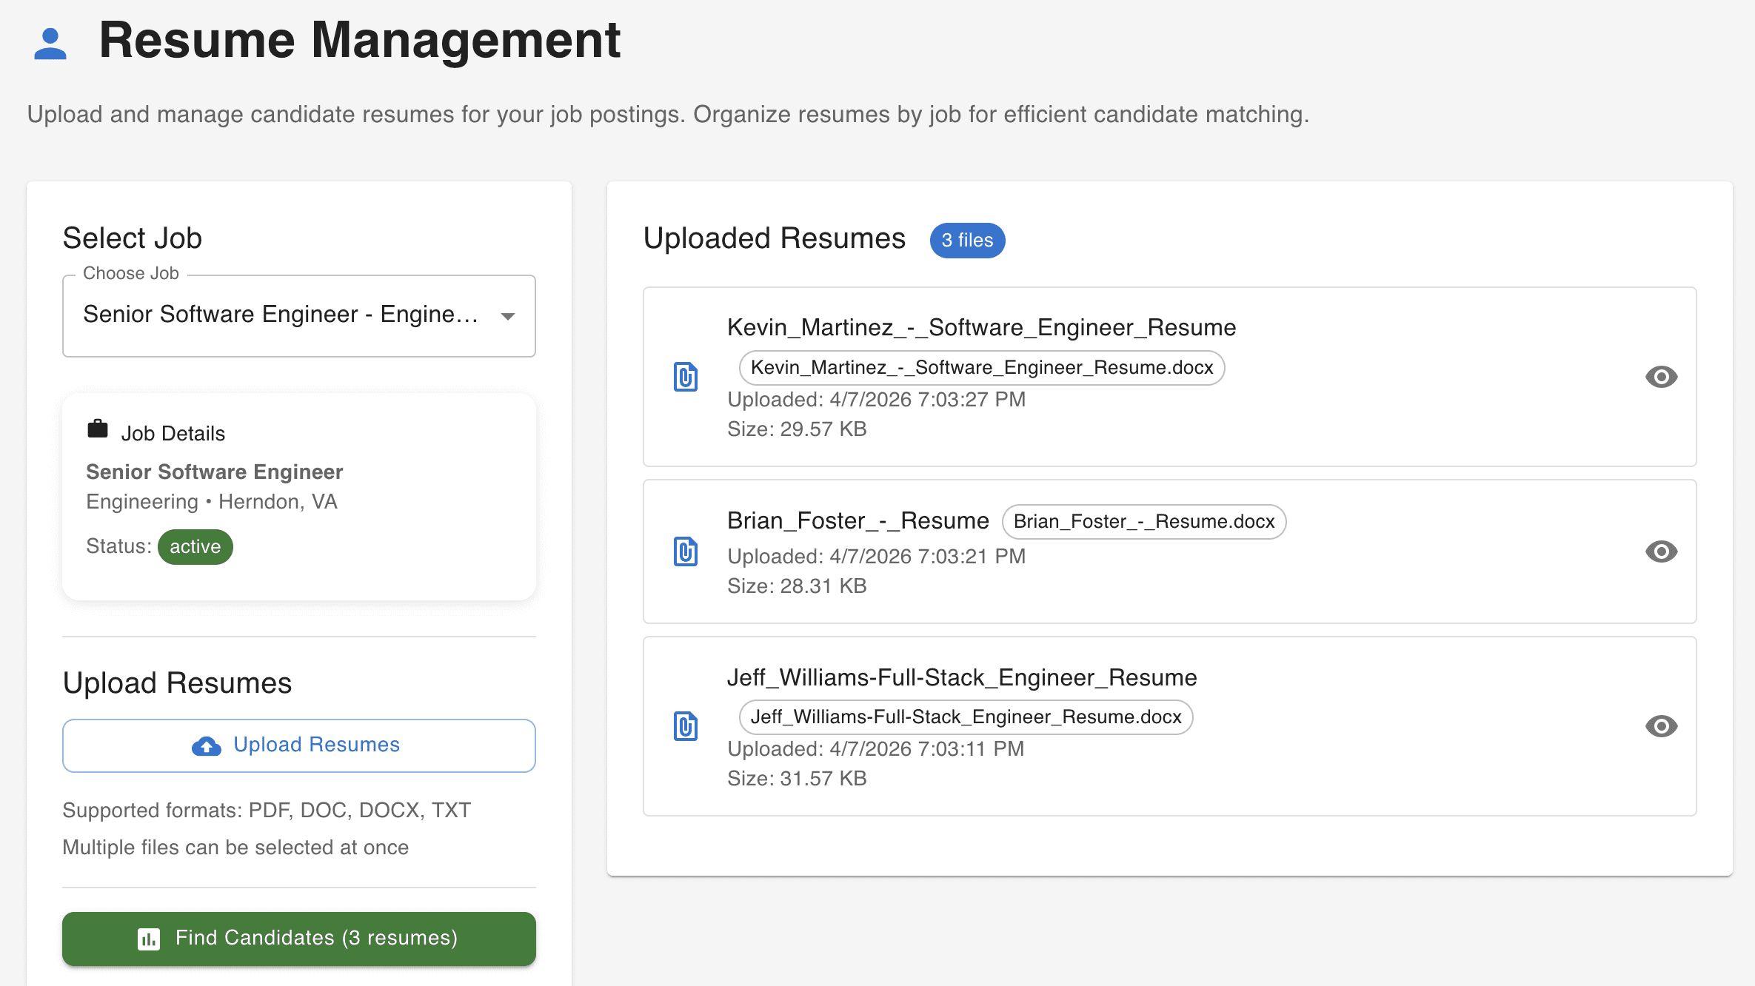Click the chart icon on Find Candidates
This screenshot has width=1755, height=986.
click(x=149, y=939)
